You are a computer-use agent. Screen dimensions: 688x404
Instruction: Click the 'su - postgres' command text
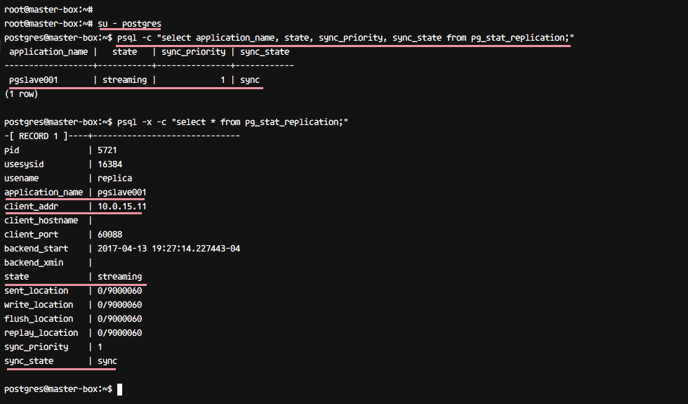[129, 24]
